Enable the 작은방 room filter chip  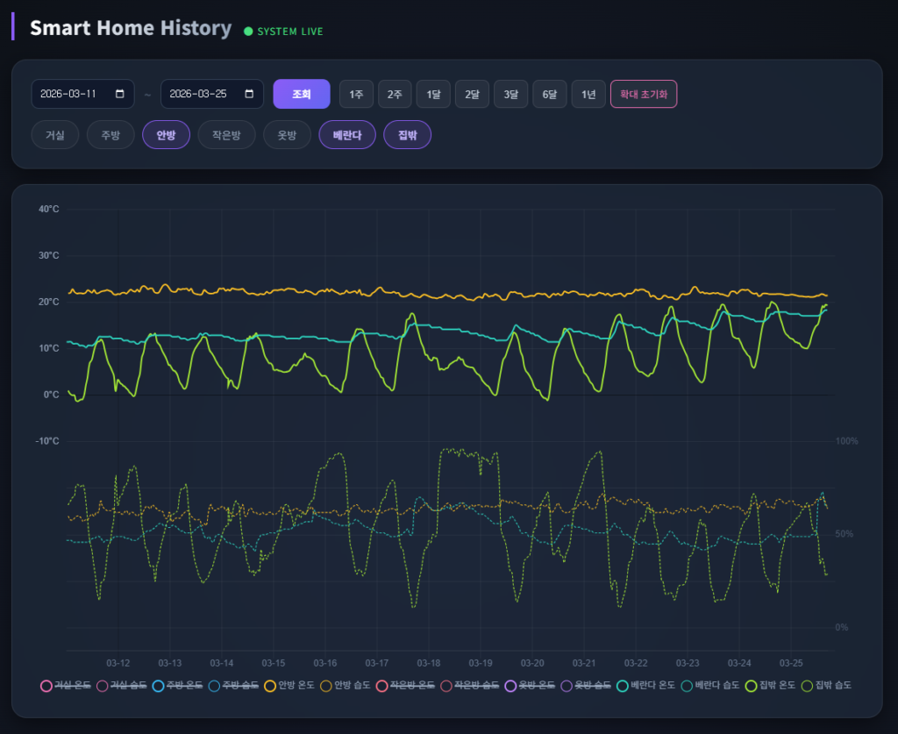coord(226,135)
